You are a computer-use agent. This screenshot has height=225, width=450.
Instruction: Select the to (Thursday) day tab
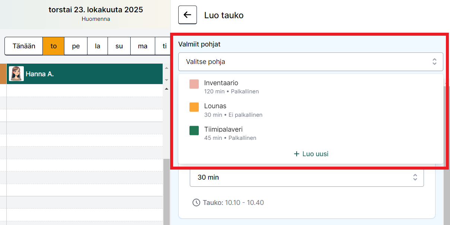click(x=54, y=46)
